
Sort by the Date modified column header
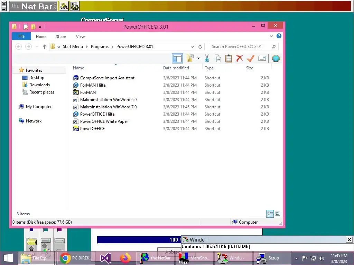(x=176, y=68)
